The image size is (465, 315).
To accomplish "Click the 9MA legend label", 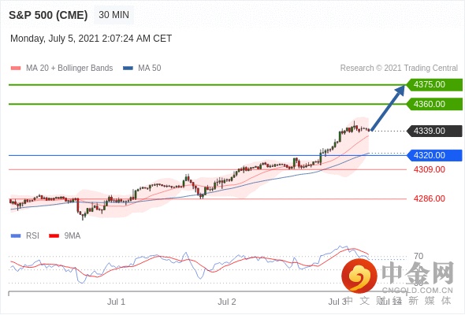I will [x=73, y=236].
